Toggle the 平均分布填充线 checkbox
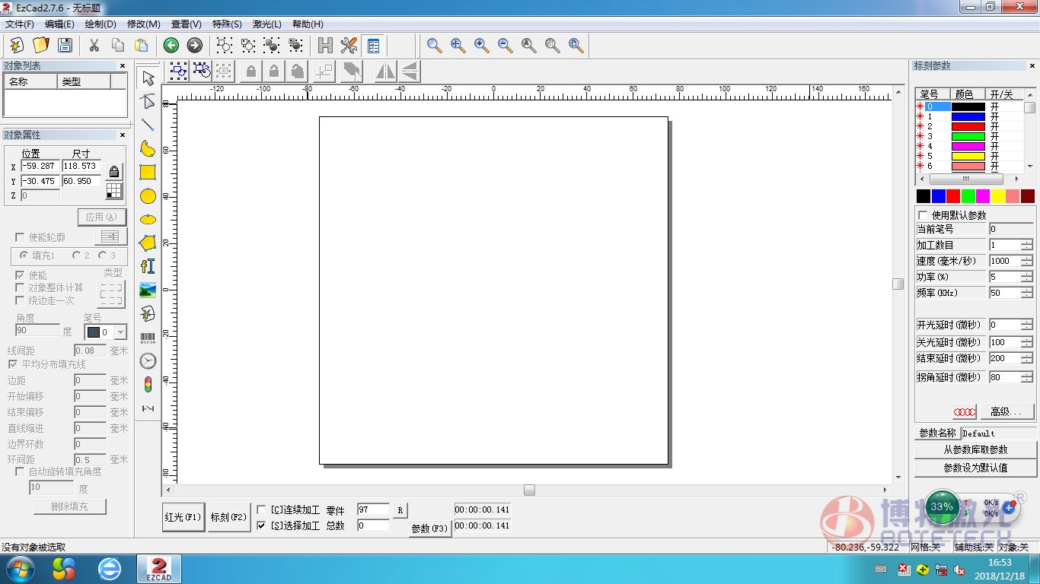Viewport: 1040px width, 584px height. (x=13, y=364)
